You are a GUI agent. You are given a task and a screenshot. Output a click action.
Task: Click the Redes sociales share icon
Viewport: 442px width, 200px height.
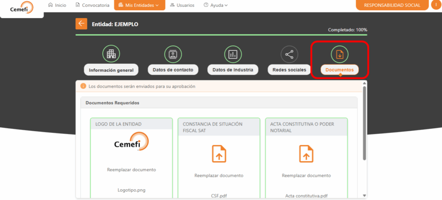[289, 54]
